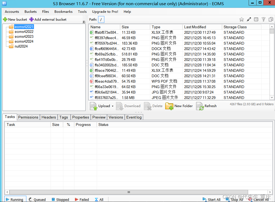
Task: Open the eoms42023 bucket
Action: (24, 36)
